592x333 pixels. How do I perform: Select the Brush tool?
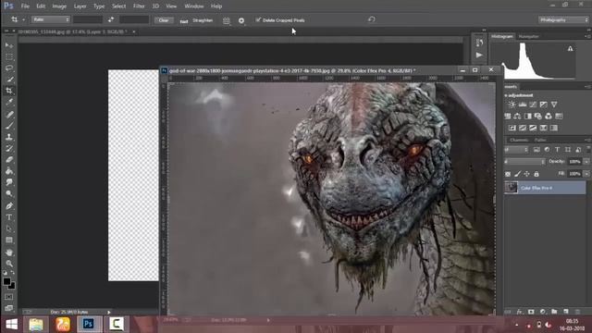(9, 126)
